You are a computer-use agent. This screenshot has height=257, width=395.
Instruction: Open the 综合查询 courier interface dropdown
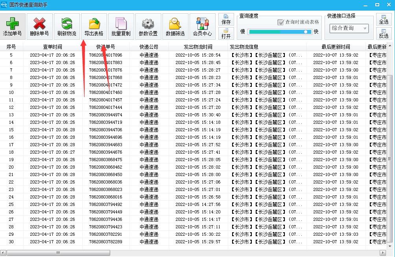pos(348,28)
